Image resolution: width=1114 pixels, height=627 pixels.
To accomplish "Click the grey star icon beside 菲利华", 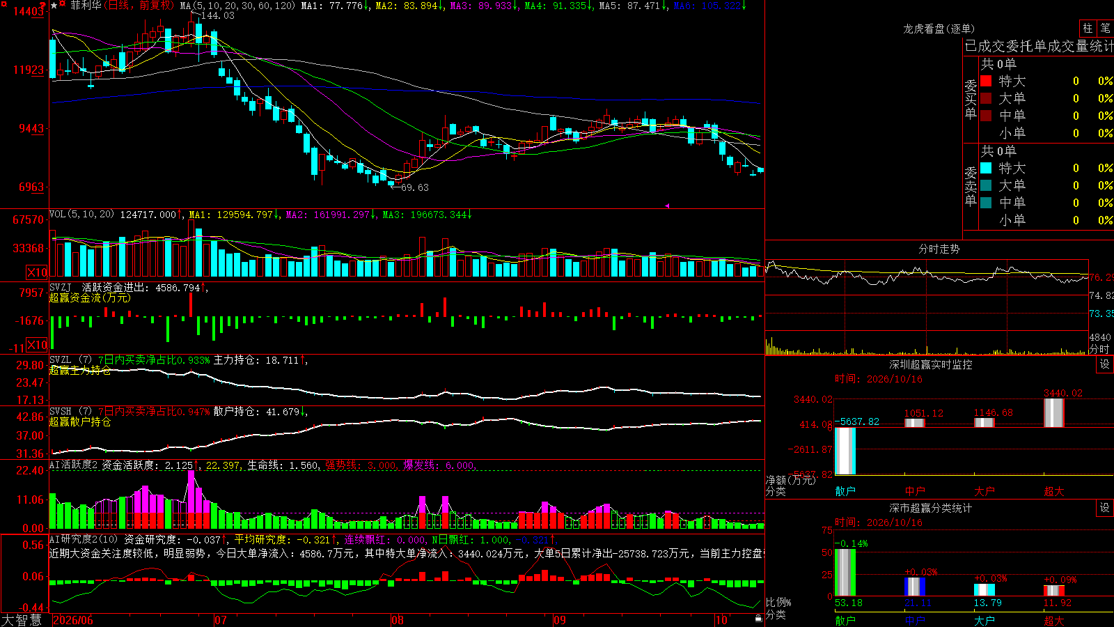I will click(x=54, y=6).
